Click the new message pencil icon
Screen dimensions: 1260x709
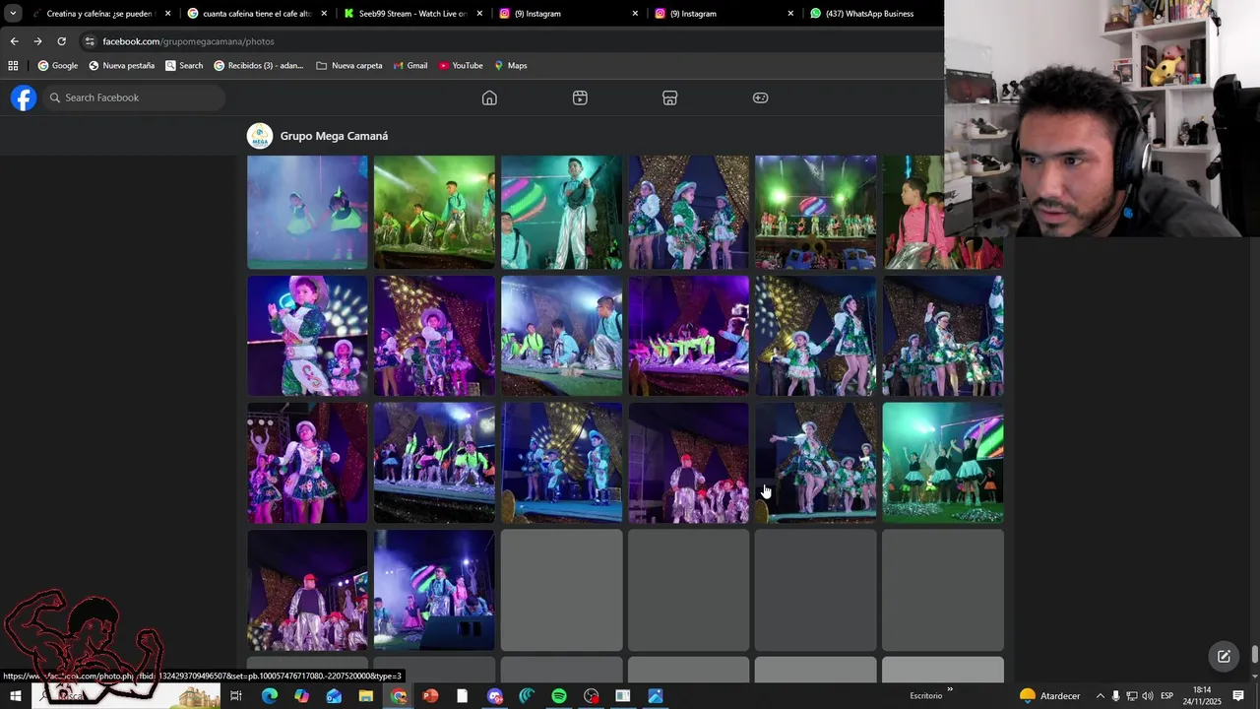tap(1224, 657)
